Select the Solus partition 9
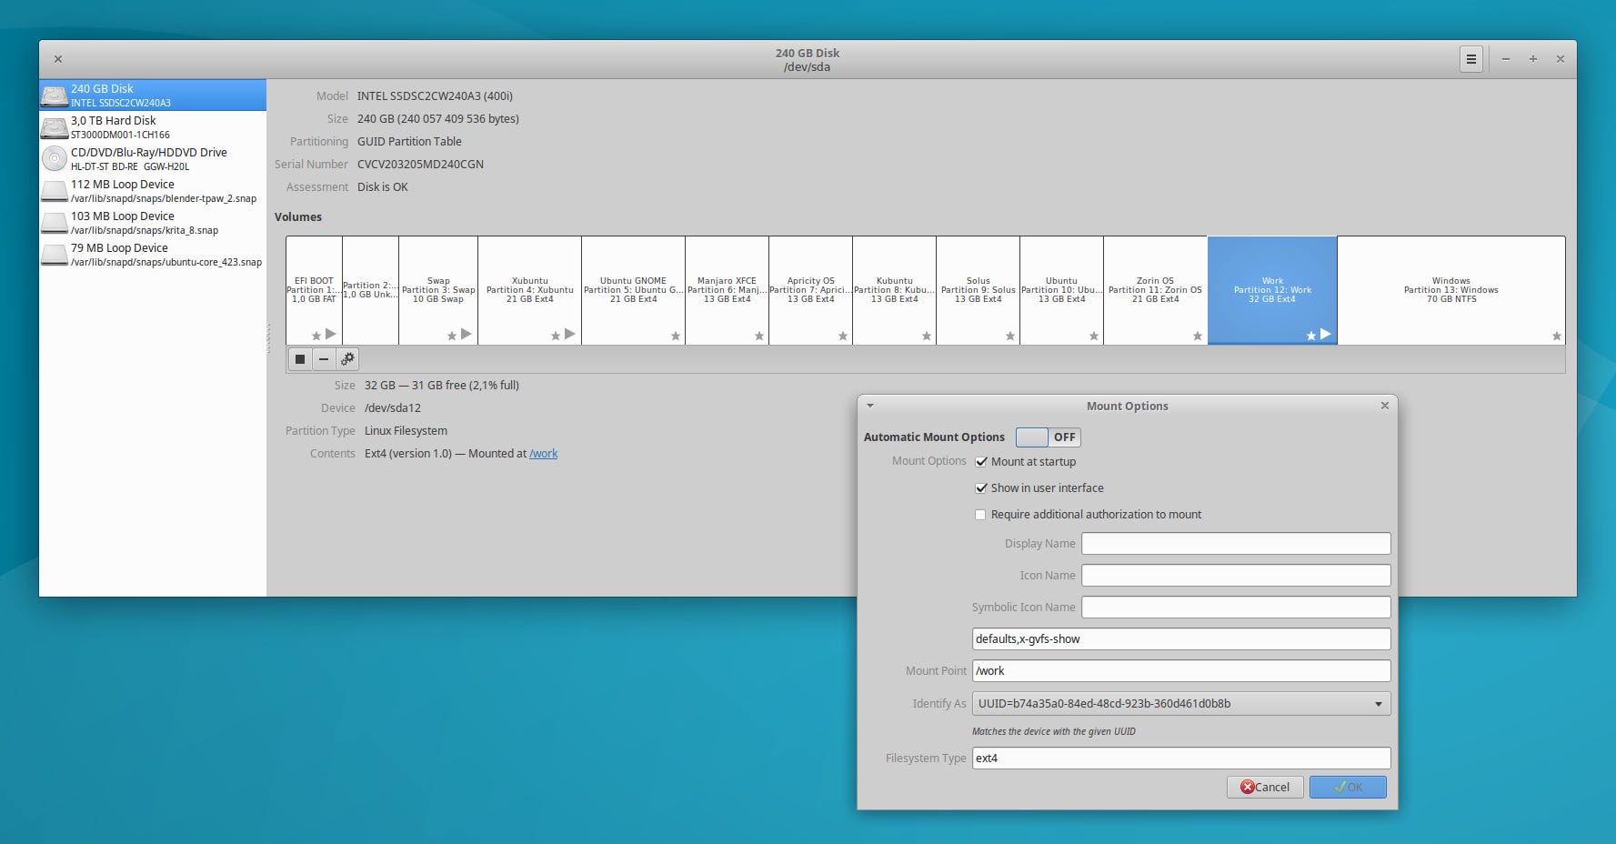 click(978, 290)
